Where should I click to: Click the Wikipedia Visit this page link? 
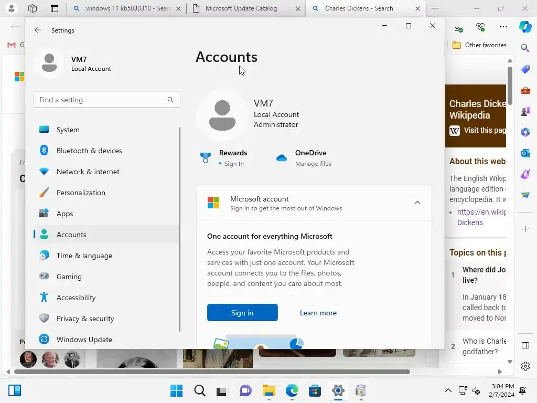pos(478,130)
